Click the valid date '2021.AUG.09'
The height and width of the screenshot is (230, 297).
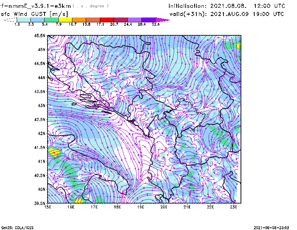point(229,14)
